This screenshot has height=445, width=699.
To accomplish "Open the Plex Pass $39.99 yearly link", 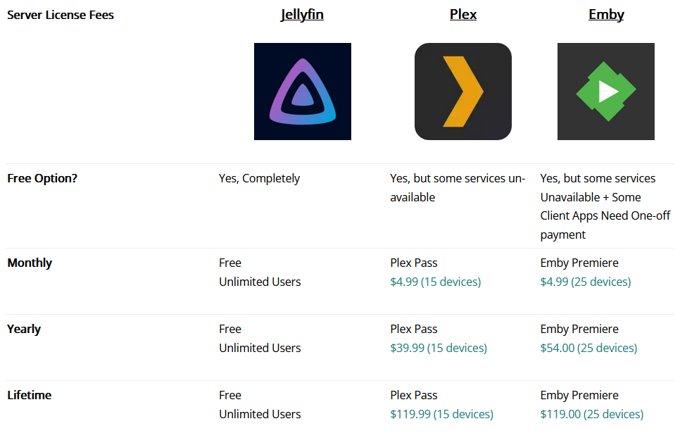I will pyautogui.click(x=438, y=348).
